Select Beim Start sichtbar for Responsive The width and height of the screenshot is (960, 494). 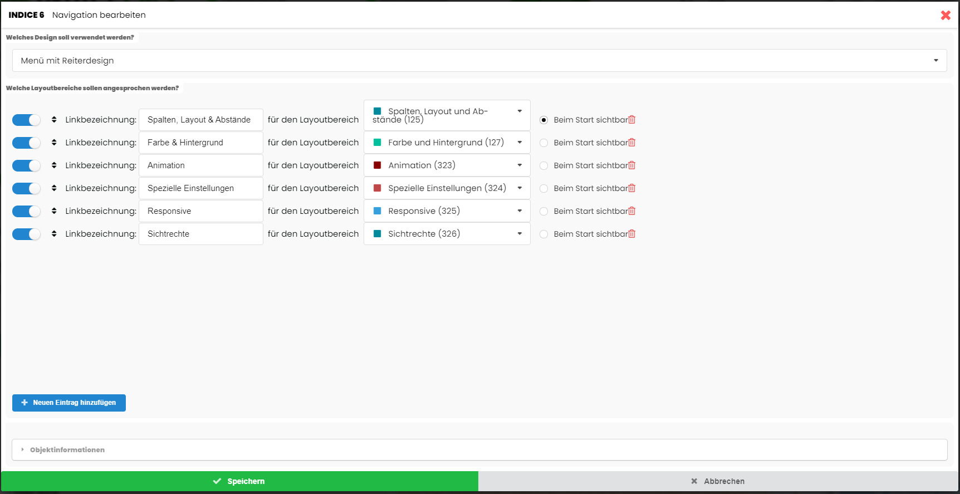point(544,212)
